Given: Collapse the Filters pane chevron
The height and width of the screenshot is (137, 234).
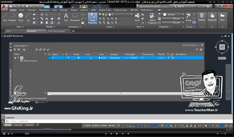Looking at the screenshot, I should tap(45, 54).
